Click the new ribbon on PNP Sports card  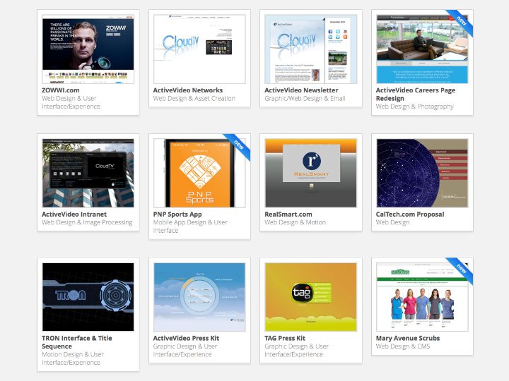click(x=239, y=145)
